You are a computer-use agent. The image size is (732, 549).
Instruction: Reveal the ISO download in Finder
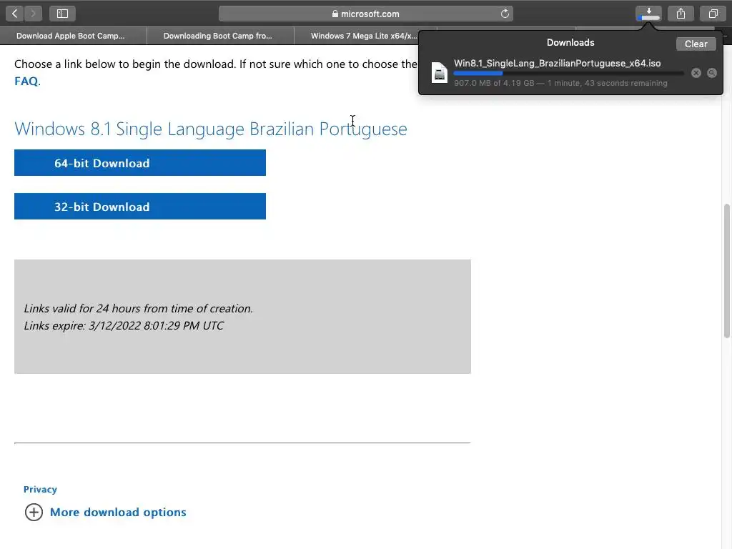[712, 73]
